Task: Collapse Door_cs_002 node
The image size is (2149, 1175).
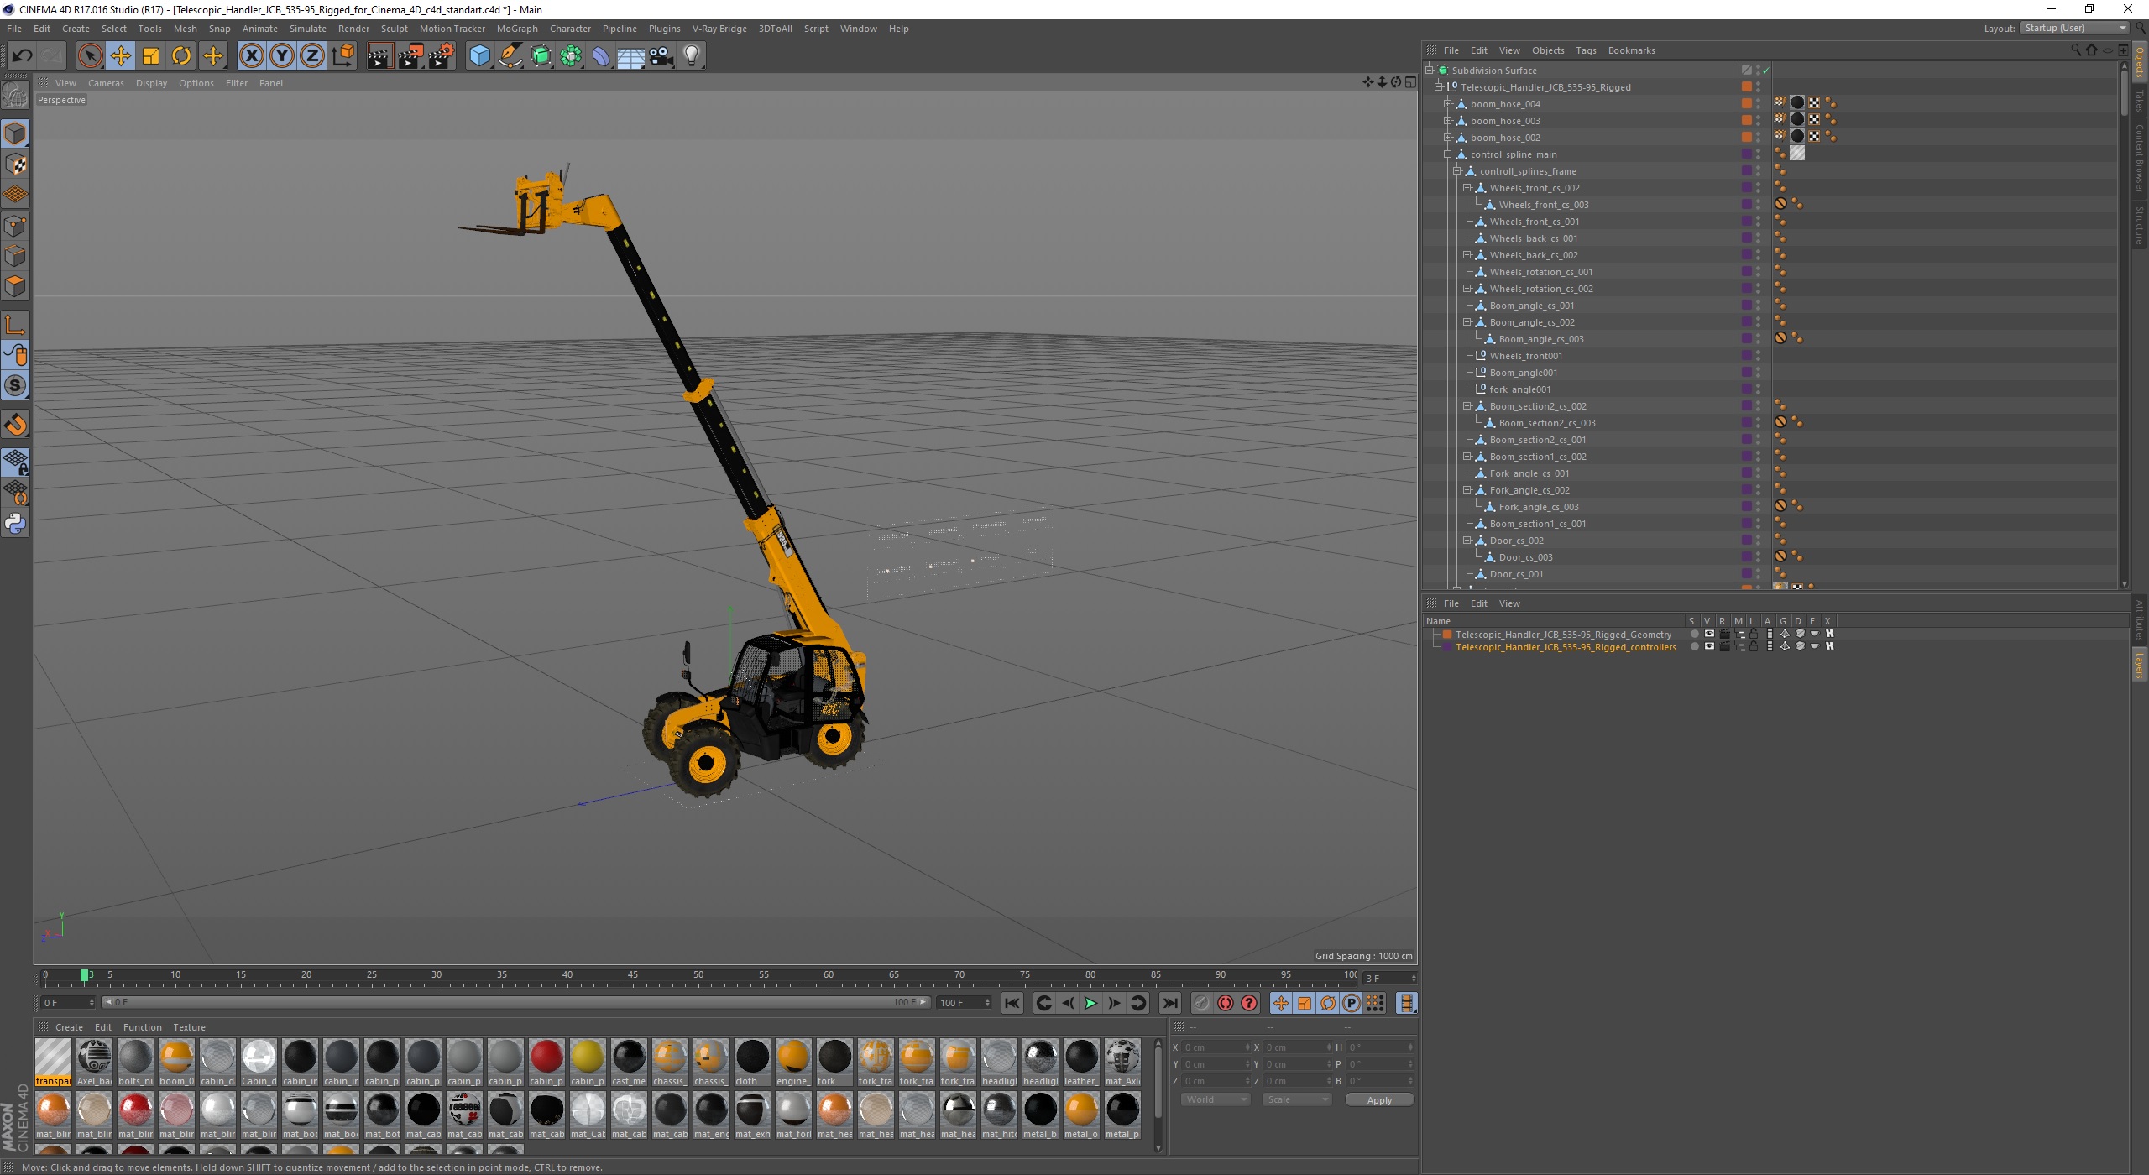Action: point(1467,540)
